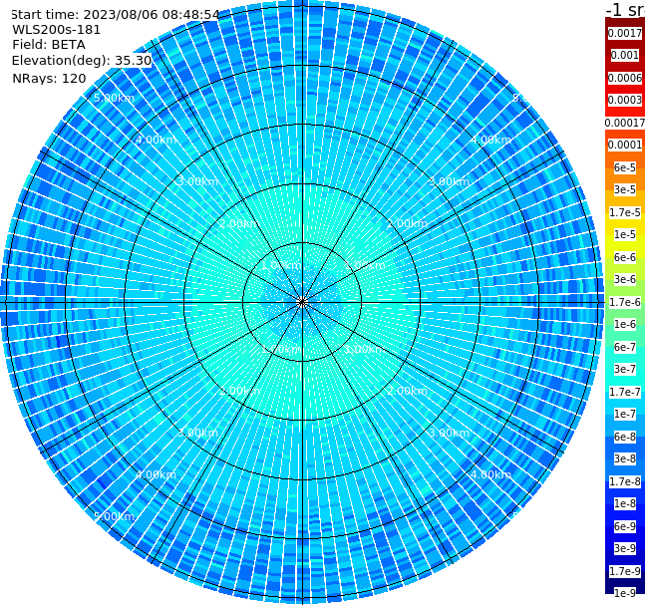
Task: Click the 0.0017 colorbar label
Action: 625,33
